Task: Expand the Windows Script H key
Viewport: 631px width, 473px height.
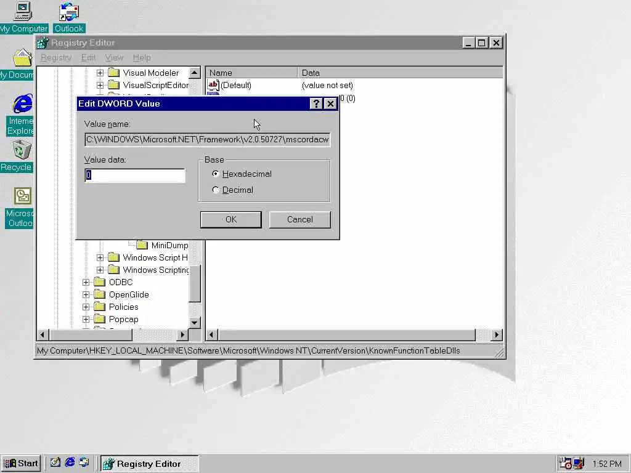Action: coord(100,257)
